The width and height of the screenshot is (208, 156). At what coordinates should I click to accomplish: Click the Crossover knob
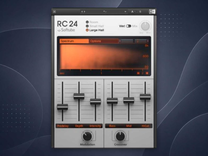(120, 136)
